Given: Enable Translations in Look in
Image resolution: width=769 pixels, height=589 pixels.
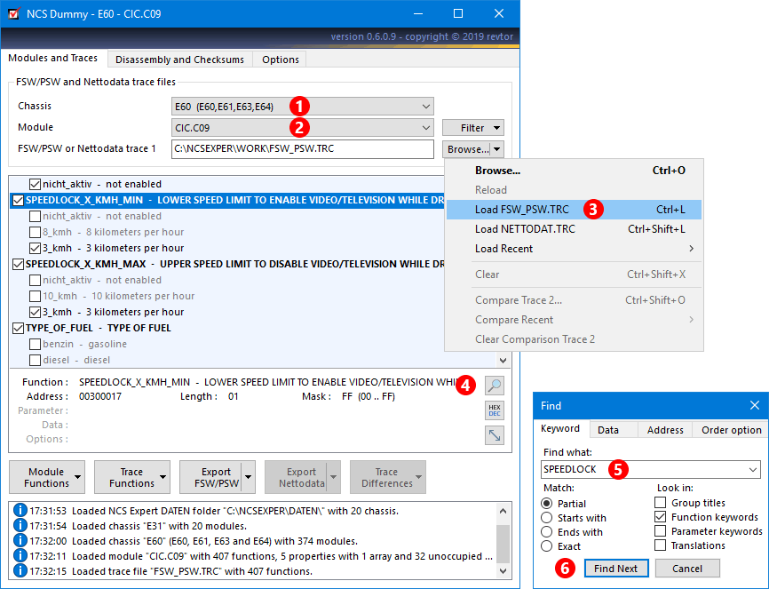Looking at the screenshot, I should click(x=660, y=545).
